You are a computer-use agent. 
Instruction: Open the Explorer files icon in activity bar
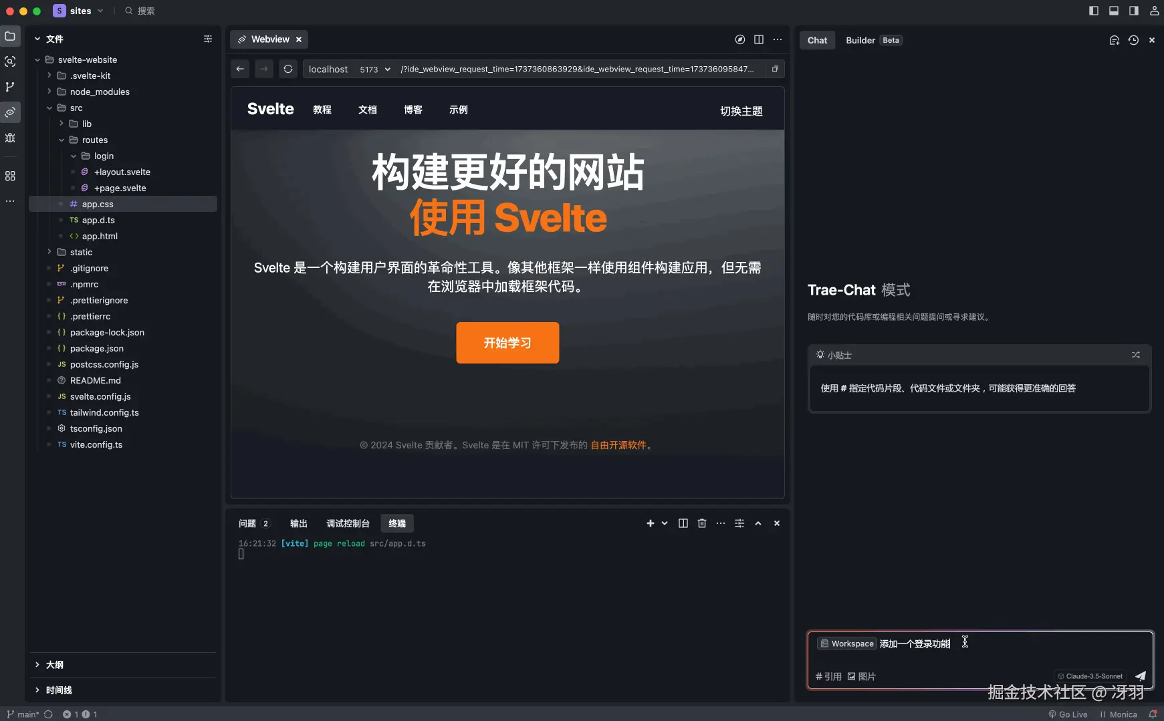coord(10,36)
